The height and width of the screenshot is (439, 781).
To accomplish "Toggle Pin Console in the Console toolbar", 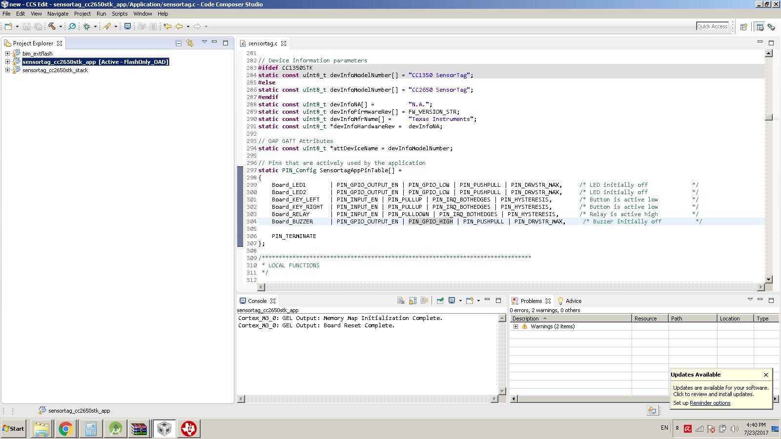I will (x=440, y=301).
